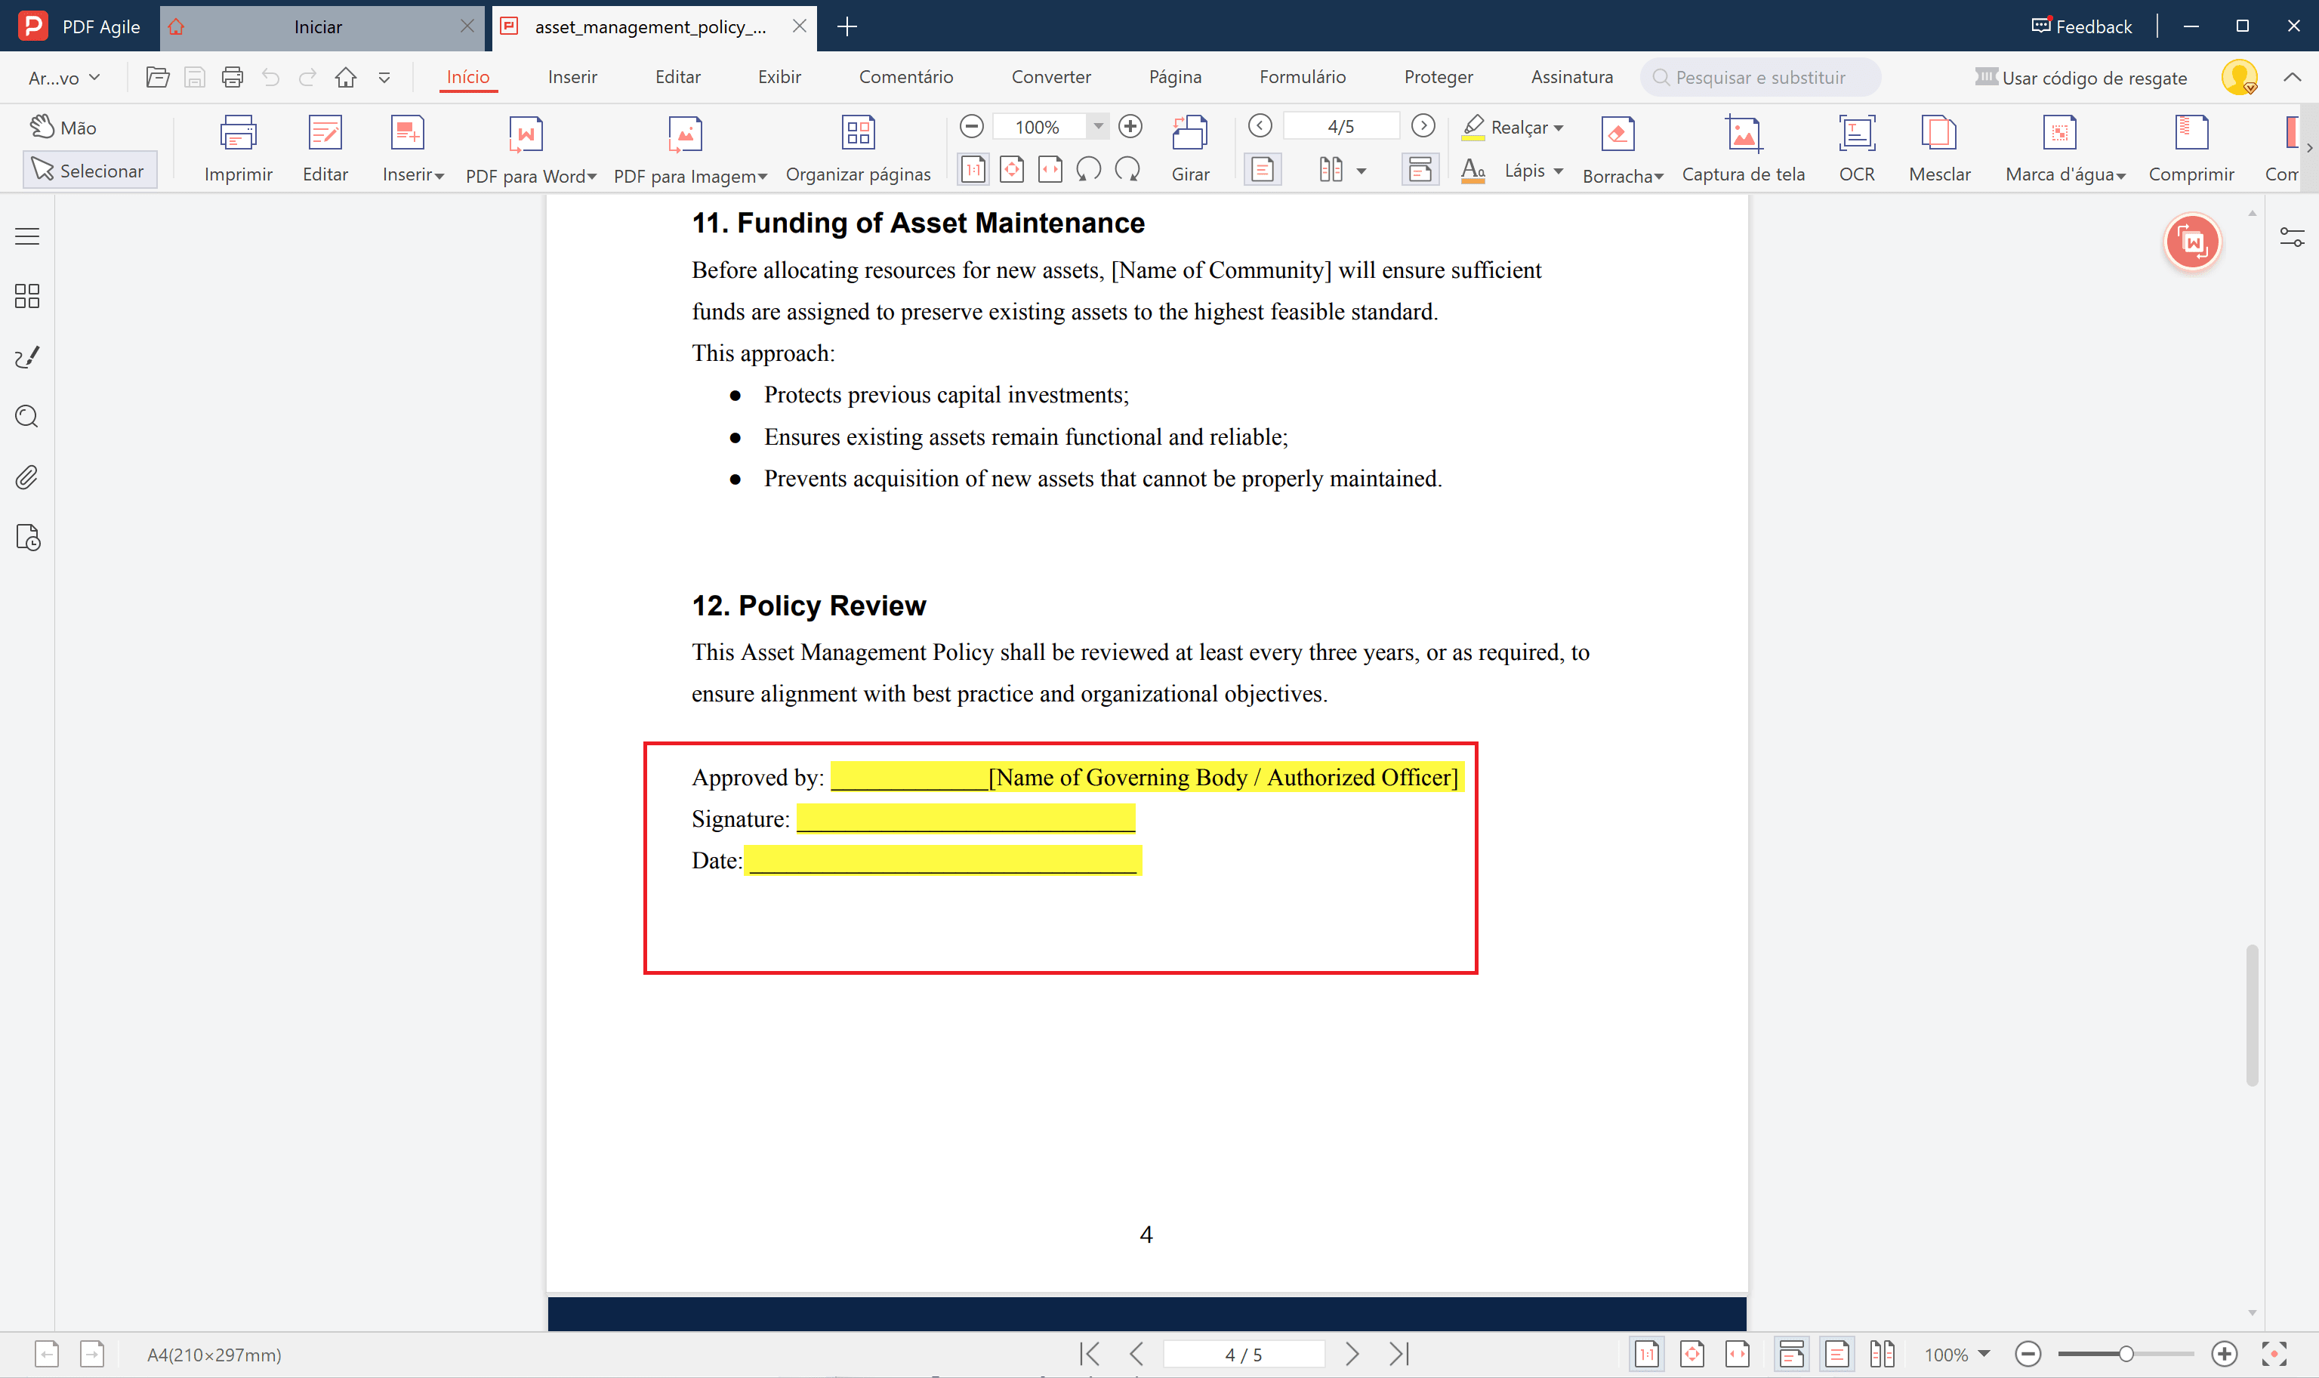
Task: Click the floating convert-to-Word round button
Action: click(x=2192, y=243)
